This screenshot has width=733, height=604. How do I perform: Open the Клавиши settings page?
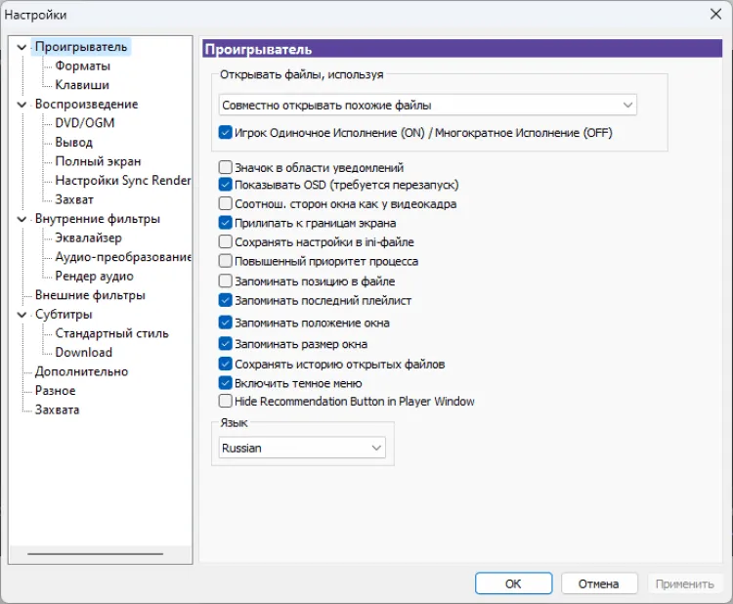click(x=82, y=85)
